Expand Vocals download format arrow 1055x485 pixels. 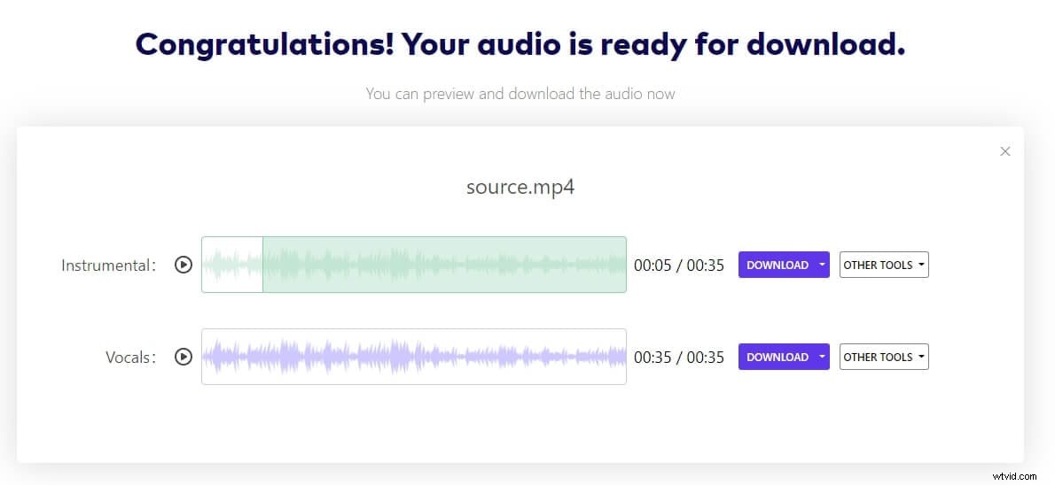(822, 357)
